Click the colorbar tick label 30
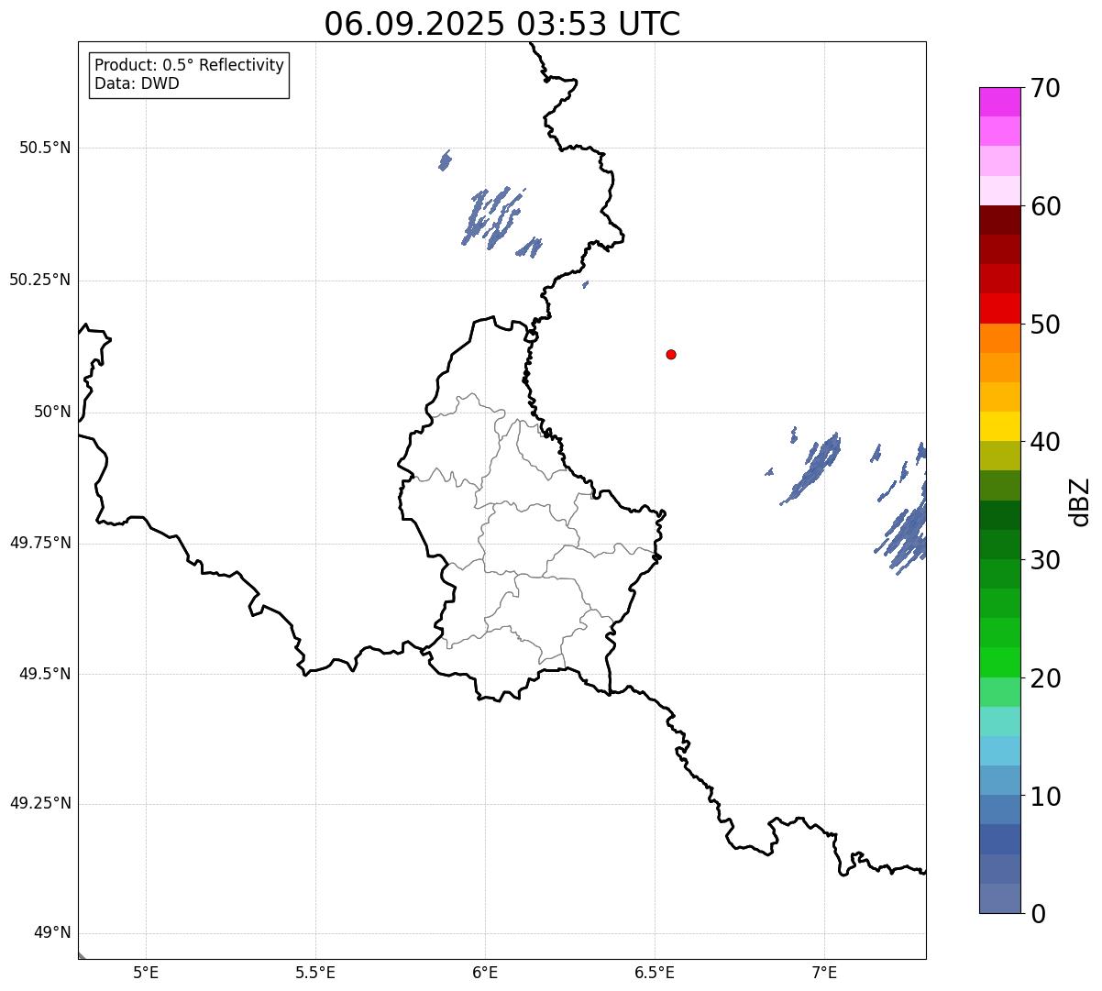Viewport: 1102px width, 991px height. [x=1045, y=560]
